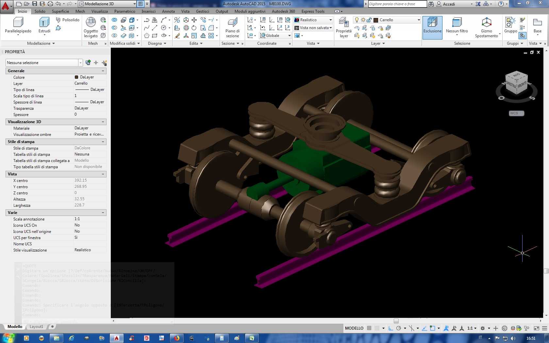The height and width of the screenshot is (343, 549).
Task: Click the ViewCube in the viewport
Action: pos(516,83)
